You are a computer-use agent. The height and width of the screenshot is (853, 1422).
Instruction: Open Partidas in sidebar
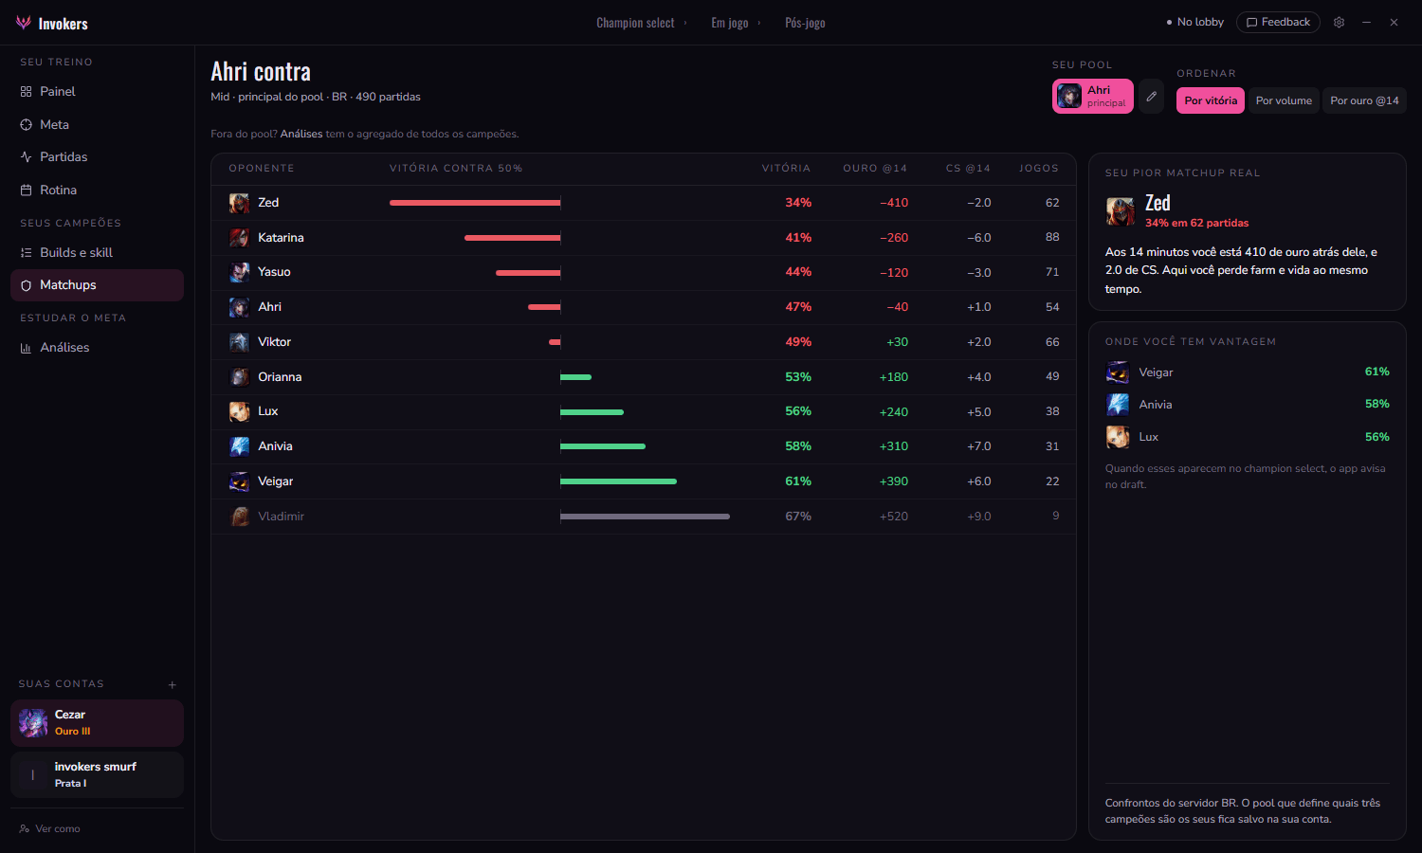(x=97, y=157)
